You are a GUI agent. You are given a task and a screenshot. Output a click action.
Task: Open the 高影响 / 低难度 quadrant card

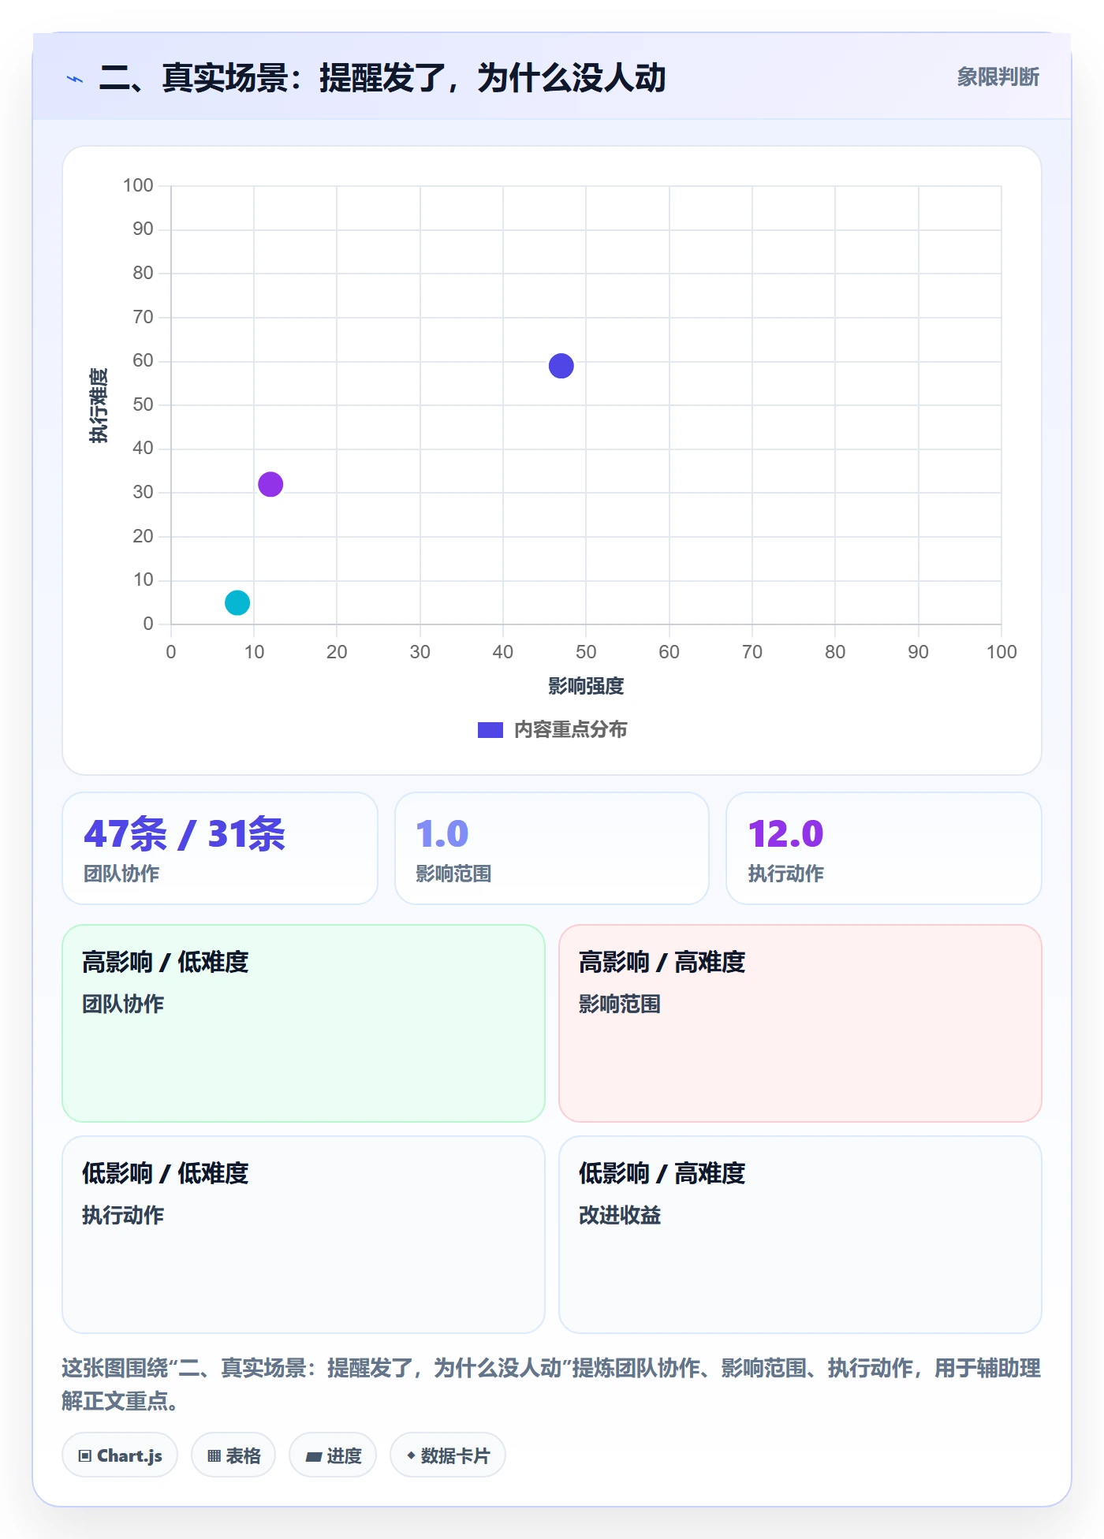tap(304, 1023)
